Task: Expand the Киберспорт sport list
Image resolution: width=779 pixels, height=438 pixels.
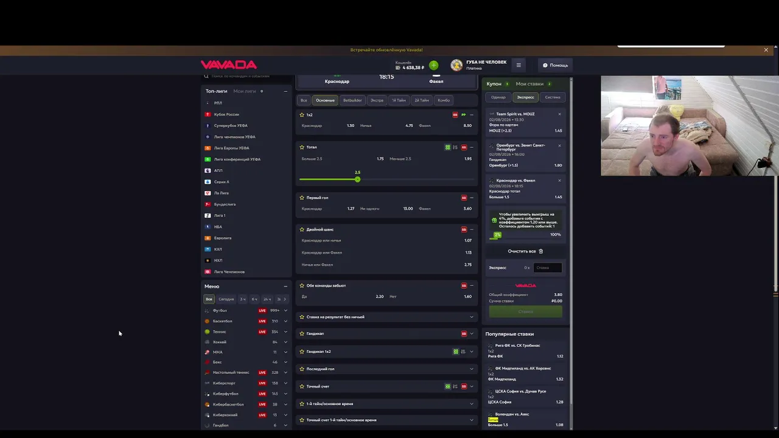Action: [285, 383]
